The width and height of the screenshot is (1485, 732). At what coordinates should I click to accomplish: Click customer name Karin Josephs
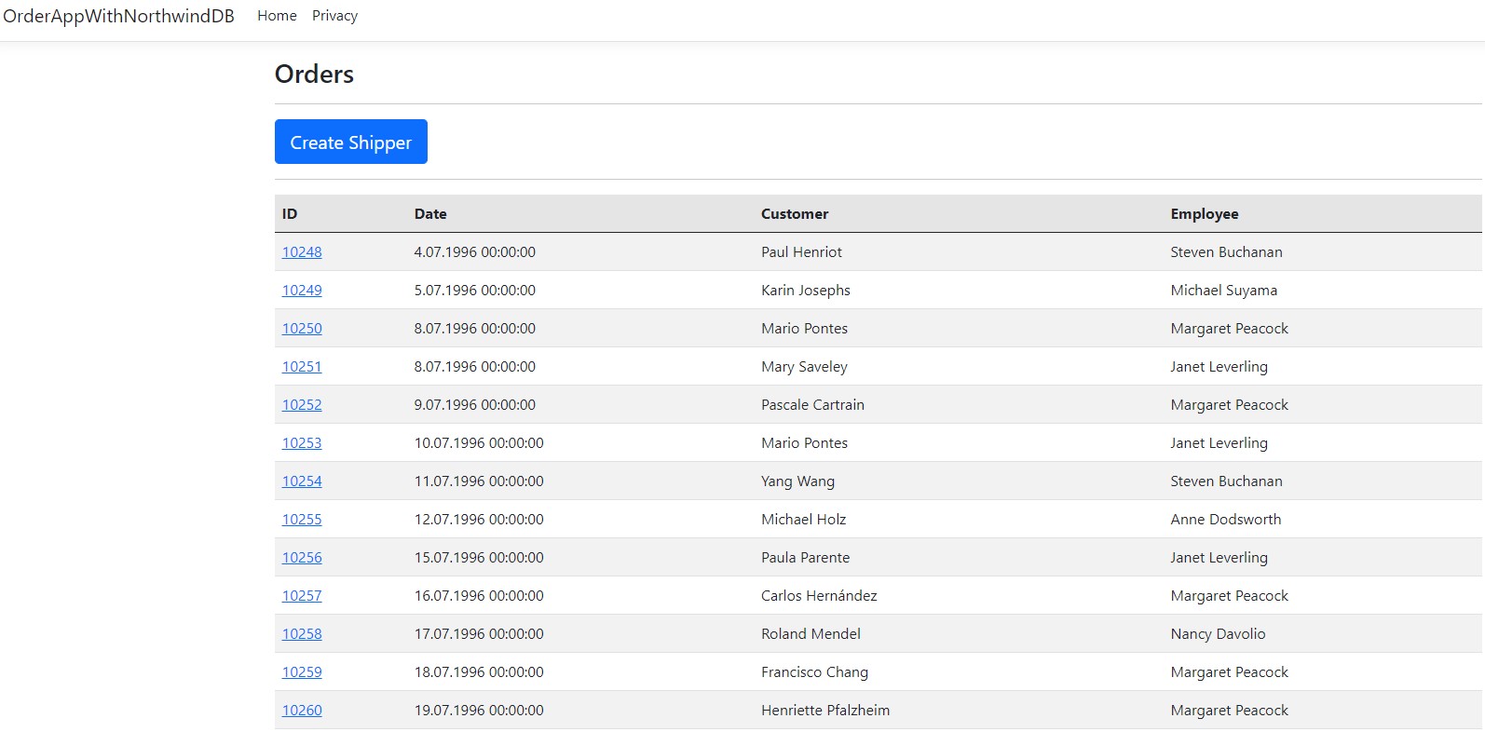pyautogui.click(x=806, y=291)
